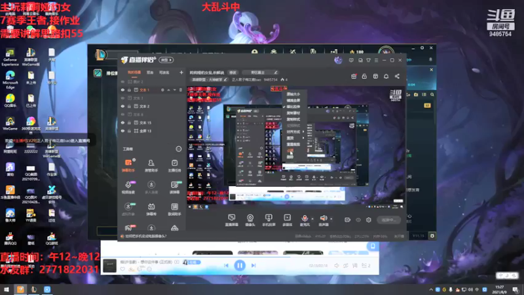Image resolution: width=524 pixels, height=295 pixels.
Task: Open the 视频连麦 tool
Action: 128,187
